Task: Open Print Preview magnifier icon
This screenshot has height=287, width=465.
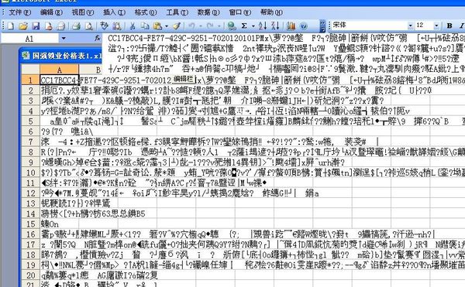Action: click(x=88, y=26)
